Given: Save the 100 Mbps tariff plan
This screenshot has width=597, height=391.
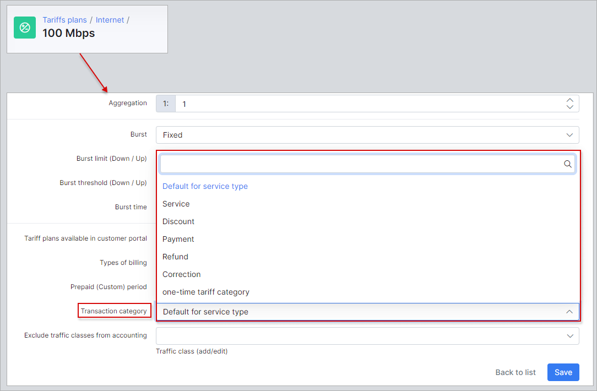Looking at the screenshot, I should (x=563, y=372).
